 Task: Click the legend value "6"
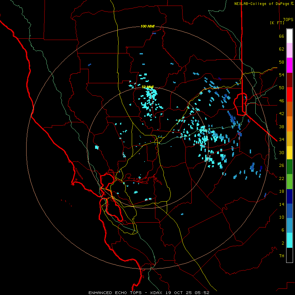point(283,230)
